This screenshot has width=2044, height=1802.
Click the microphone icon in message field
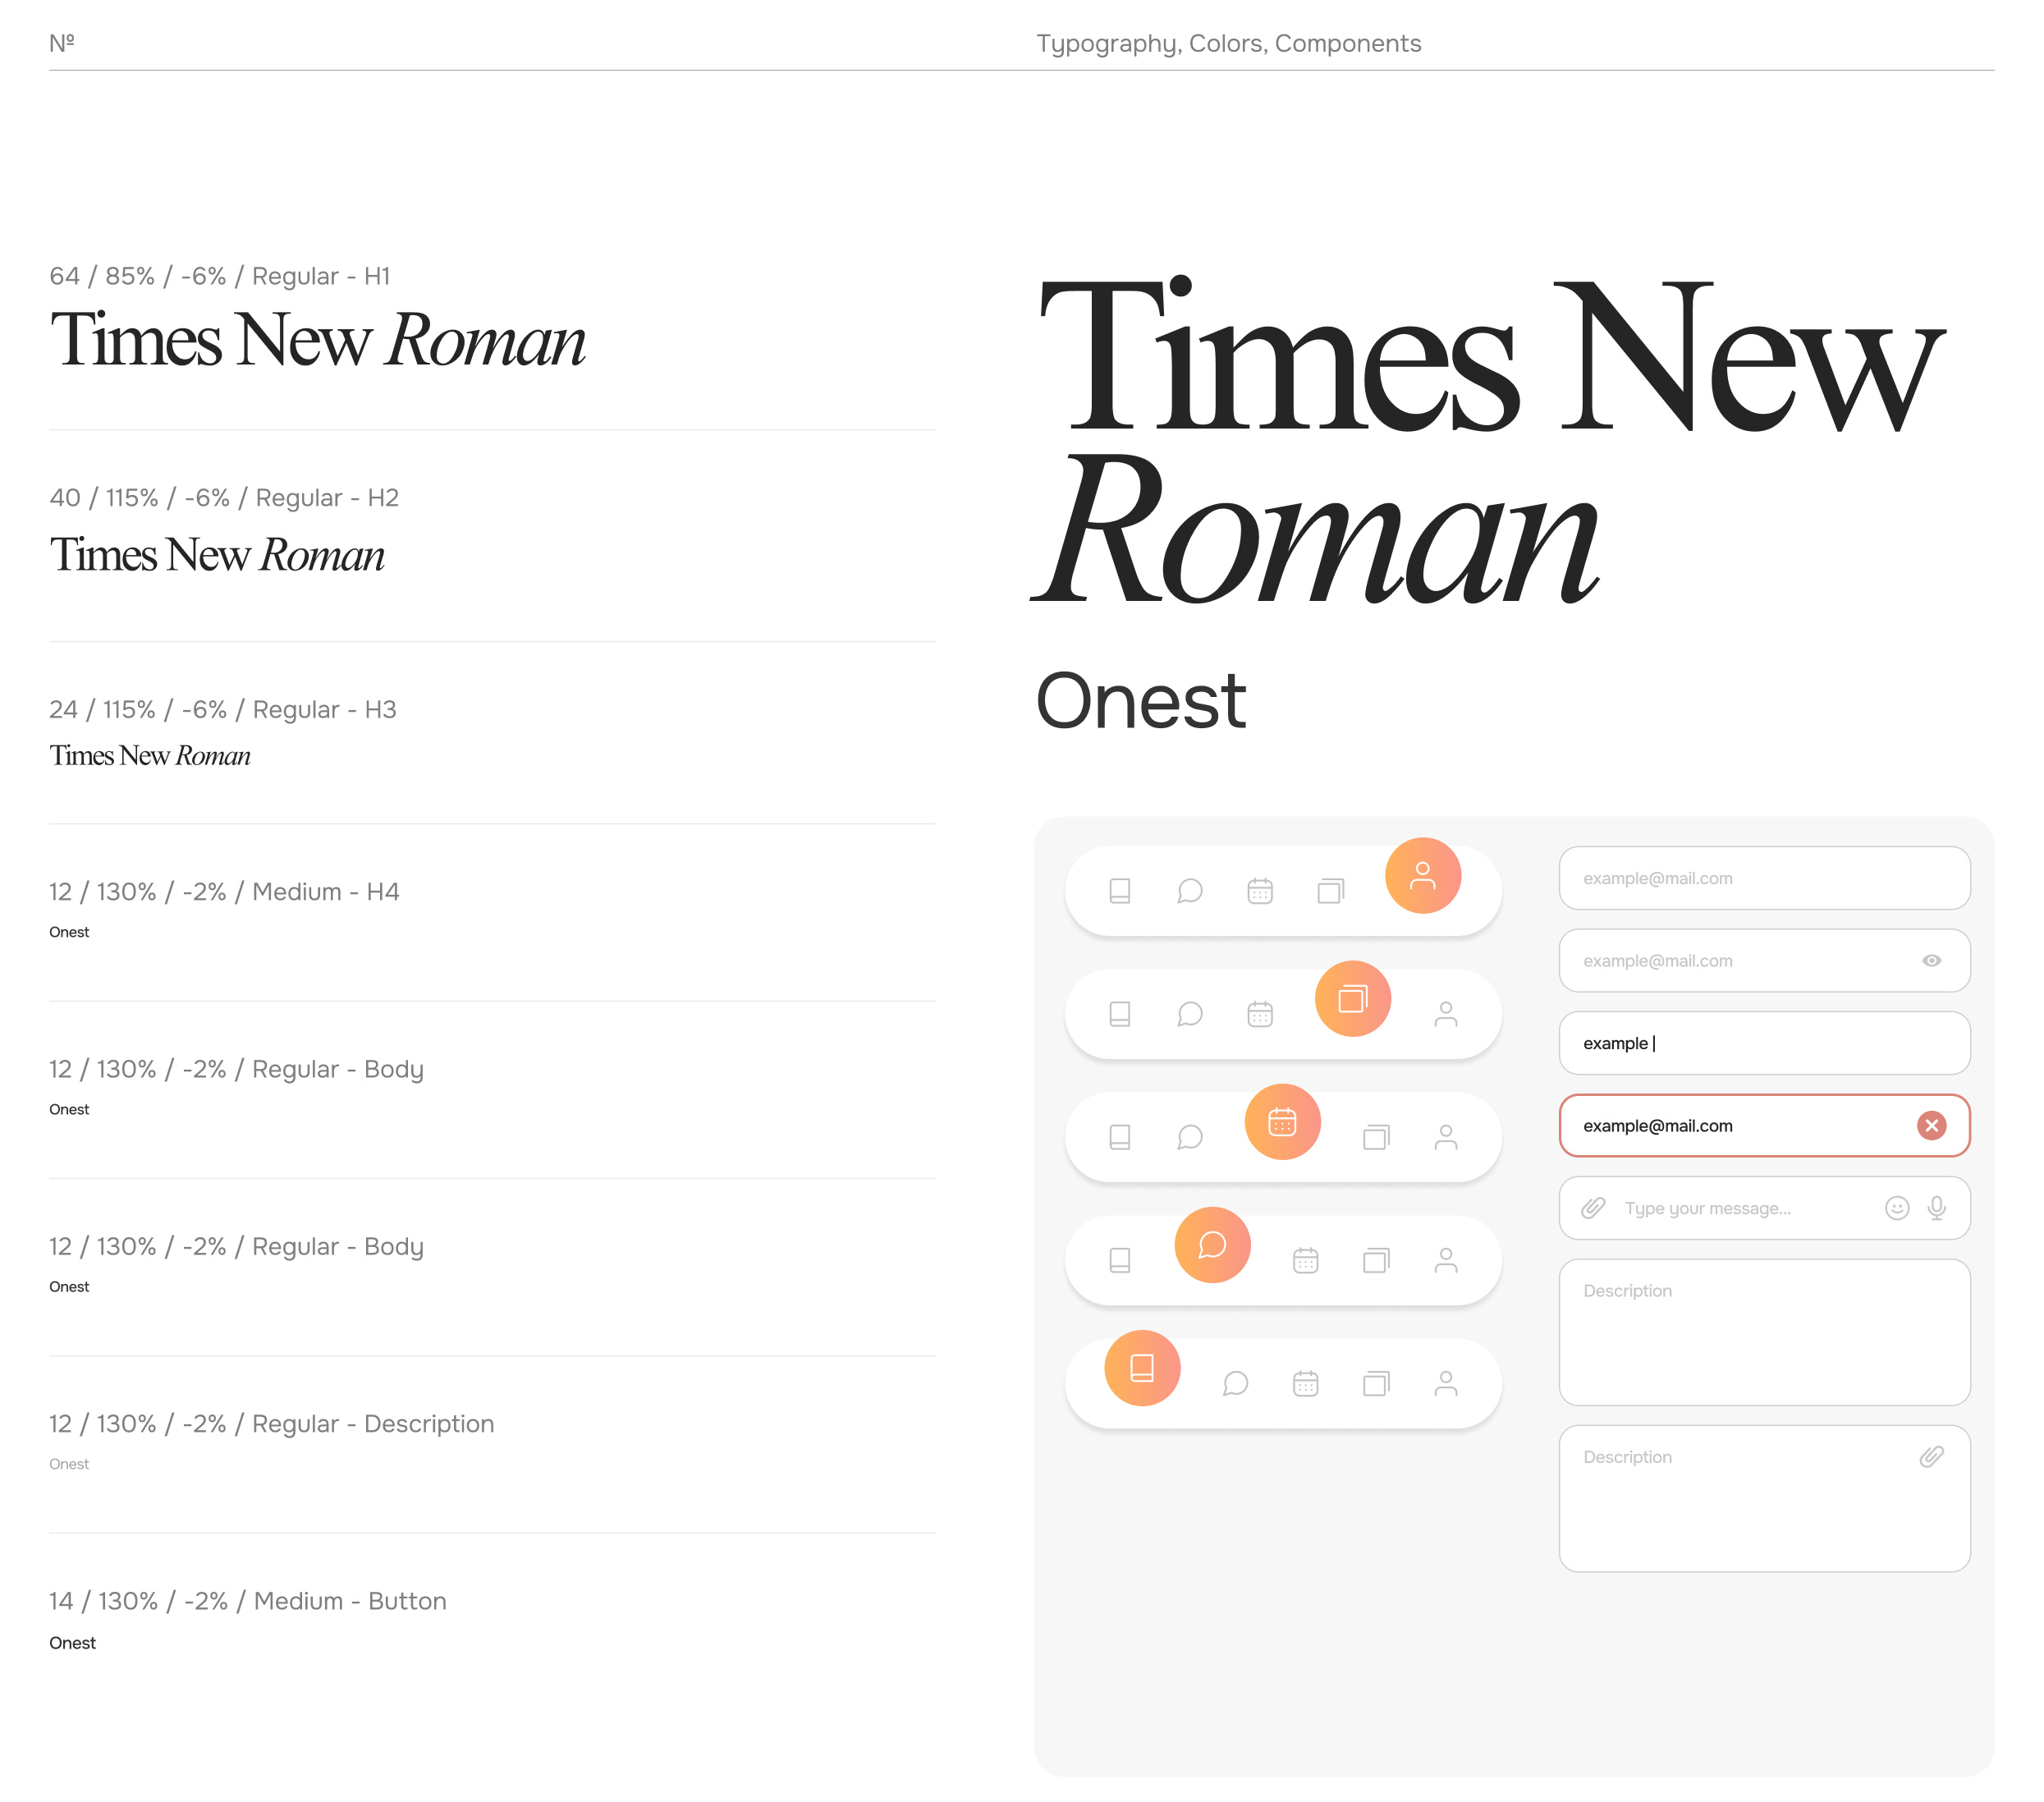click(1936, 1207)
